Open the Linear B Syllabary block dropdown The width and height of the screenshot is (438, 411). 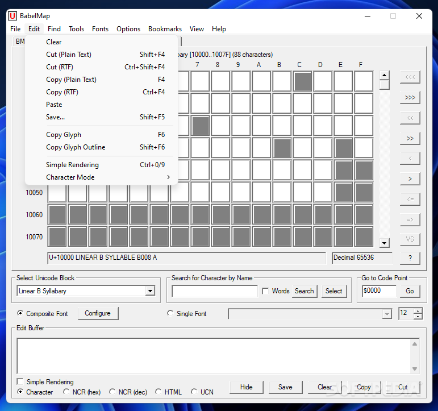(x=151, y=291)
